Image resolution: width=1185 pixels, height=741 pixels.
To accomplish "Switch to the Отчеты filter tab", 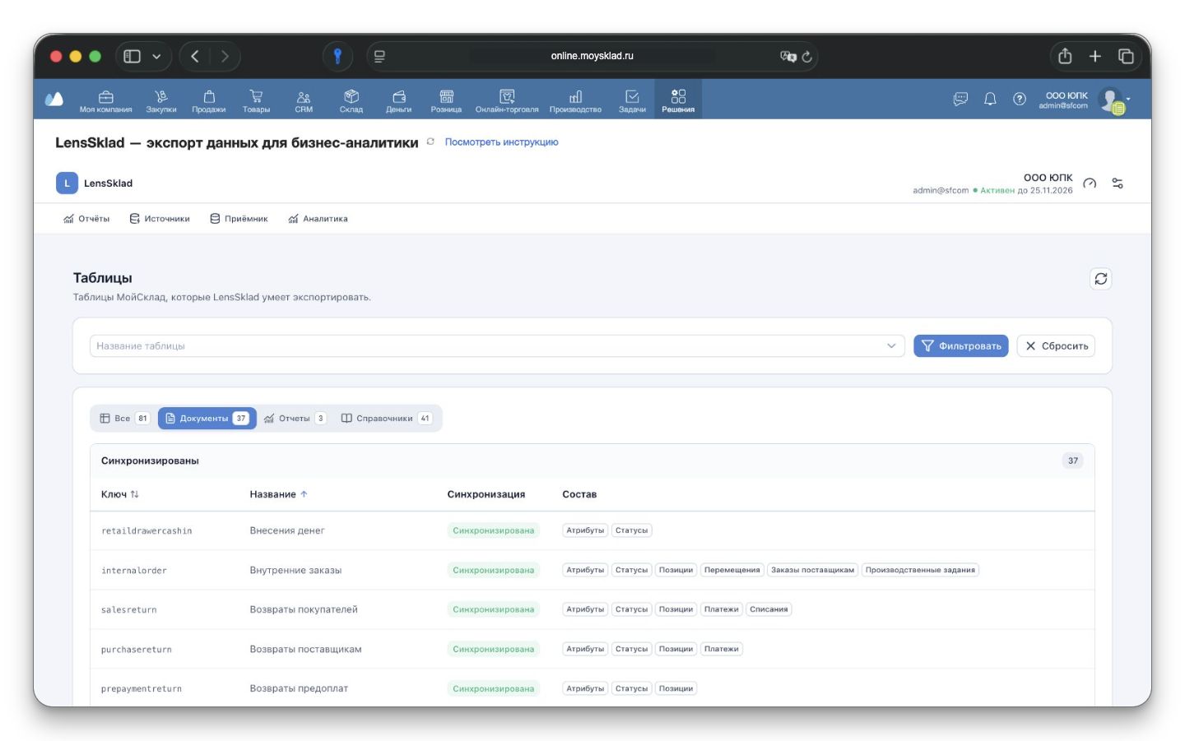I will (x=295, y=419).
